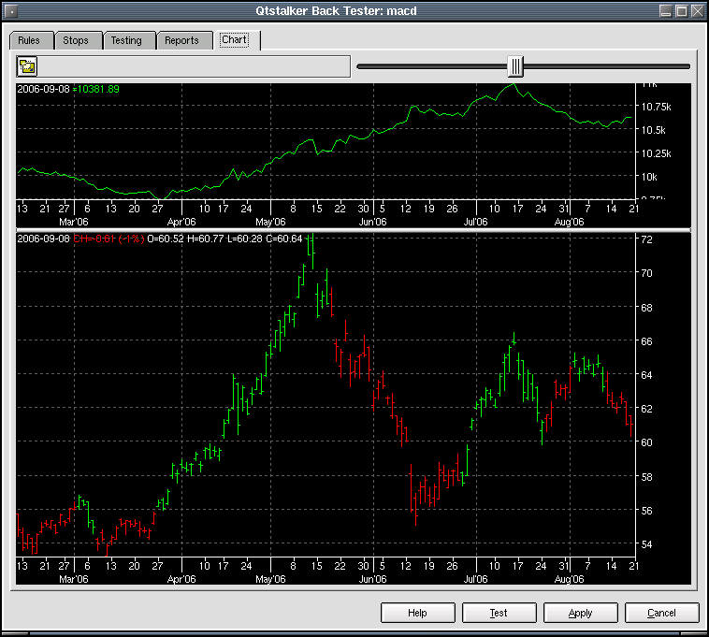Select the Chart tab
709x637 pixels.
click(x=234, y=40)
